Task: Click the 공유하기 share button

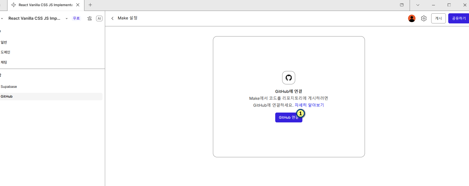Action: click(459, 18)
